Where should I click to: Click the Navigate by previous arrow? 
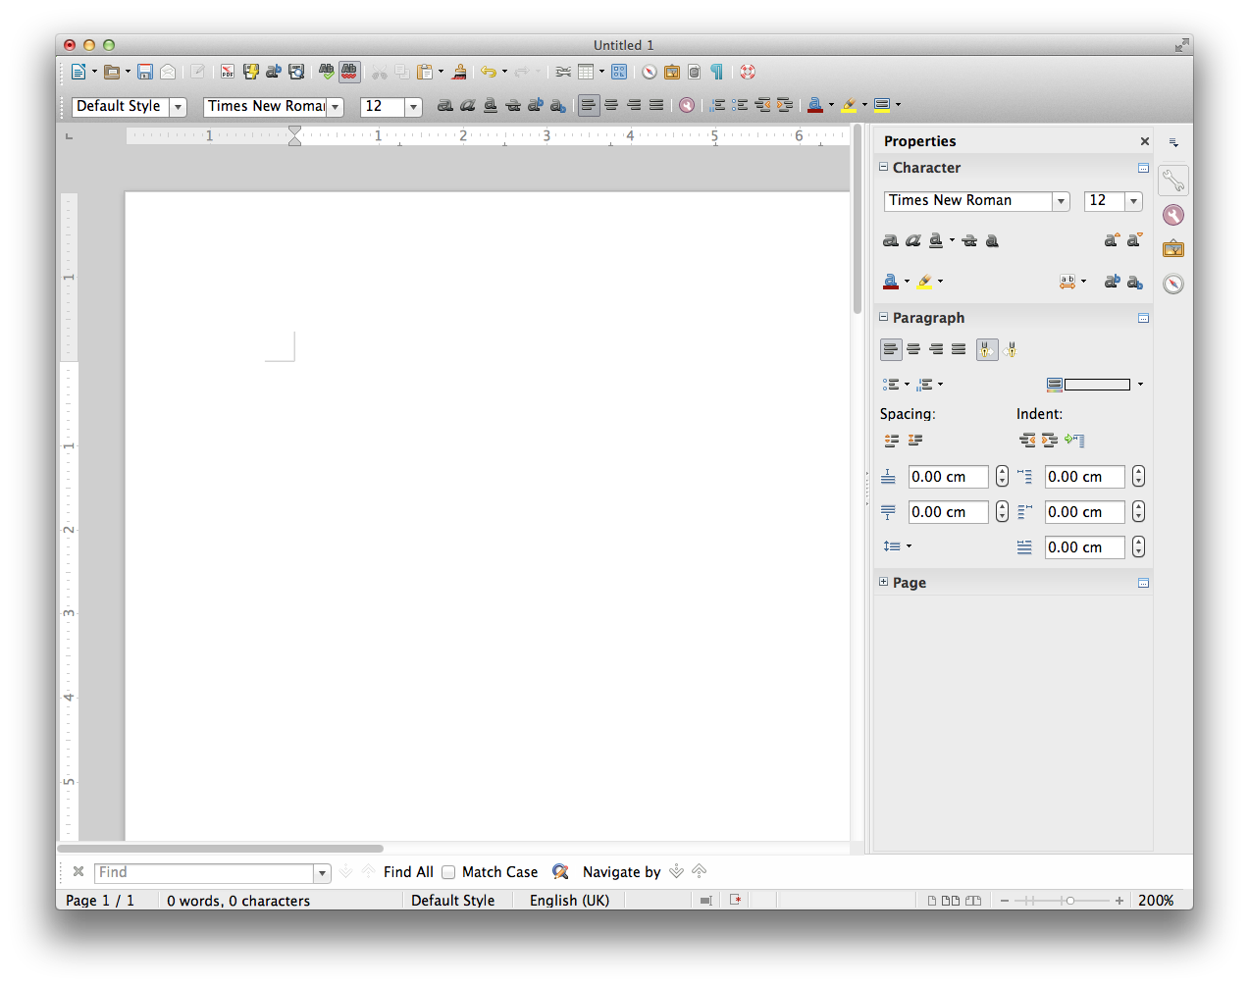tap(699, 871)
